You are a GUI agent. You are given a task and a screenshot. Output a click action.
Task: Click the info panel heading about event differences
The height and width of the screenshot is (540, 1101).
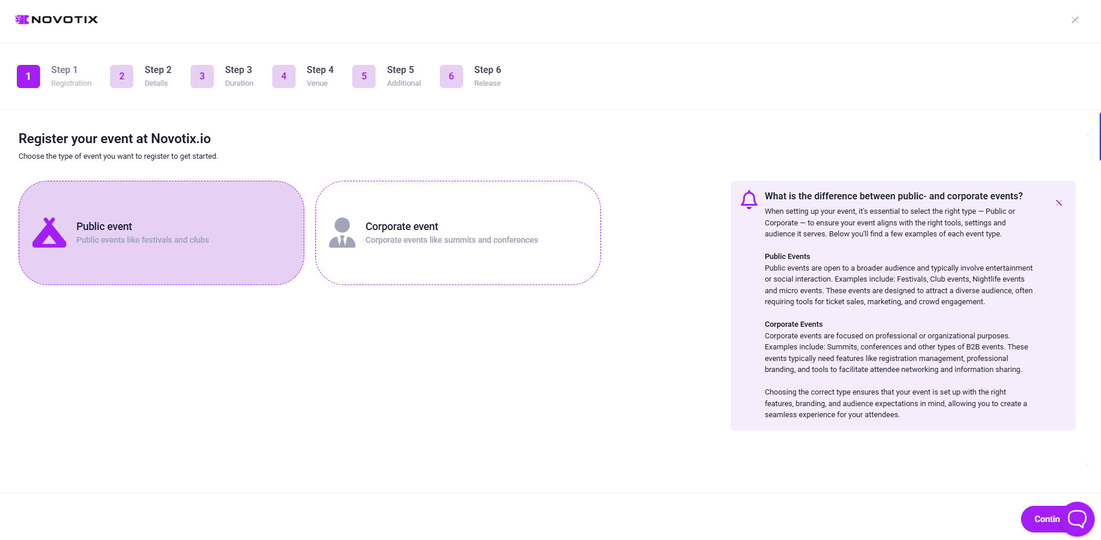pos(893,196)
